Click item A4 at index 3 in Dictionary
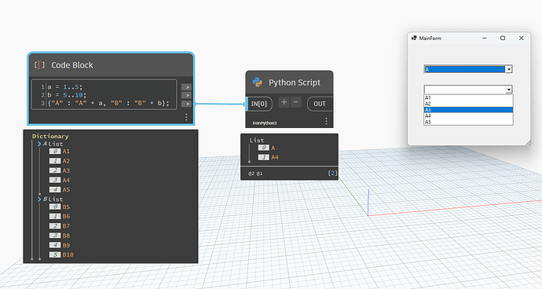 click(66, 180)
